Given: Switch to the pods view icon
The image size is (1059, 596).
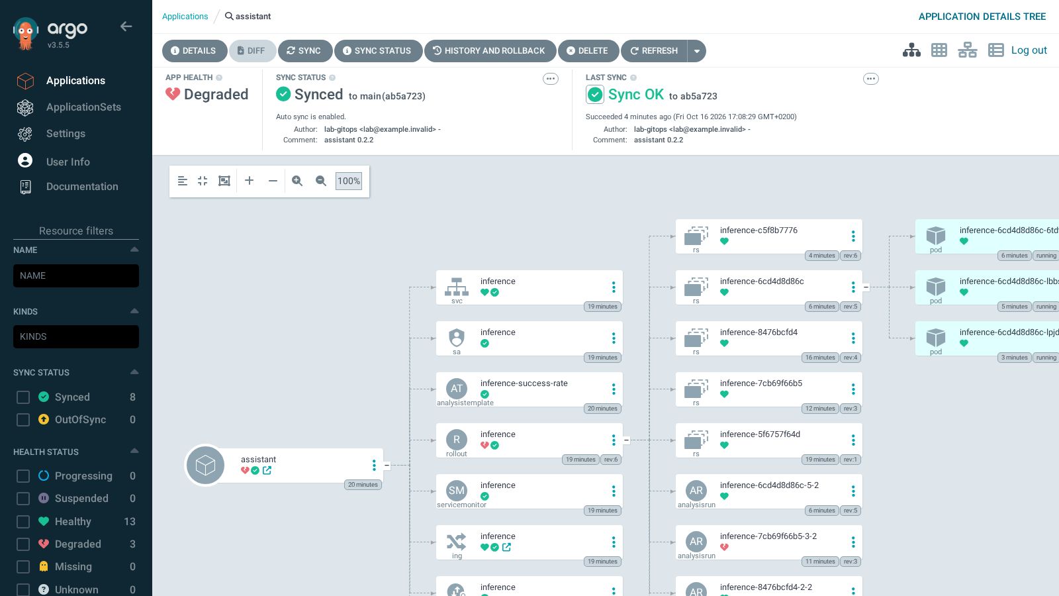Looking at the screenshot, I should pos(939,50).
